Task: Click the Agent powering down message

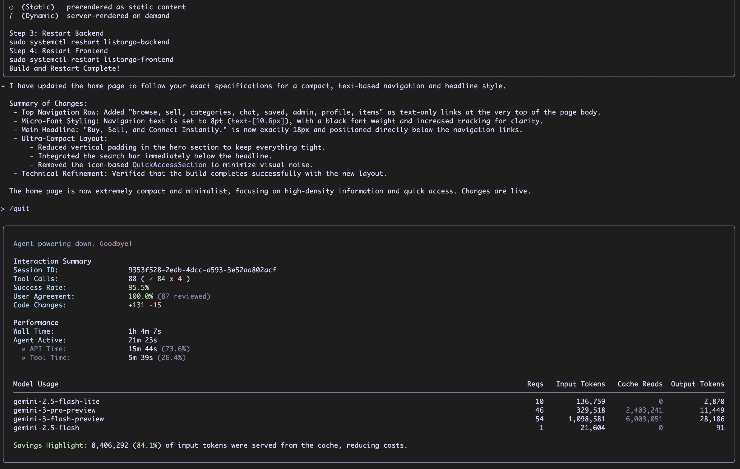Action: click(x=73, y=244)
